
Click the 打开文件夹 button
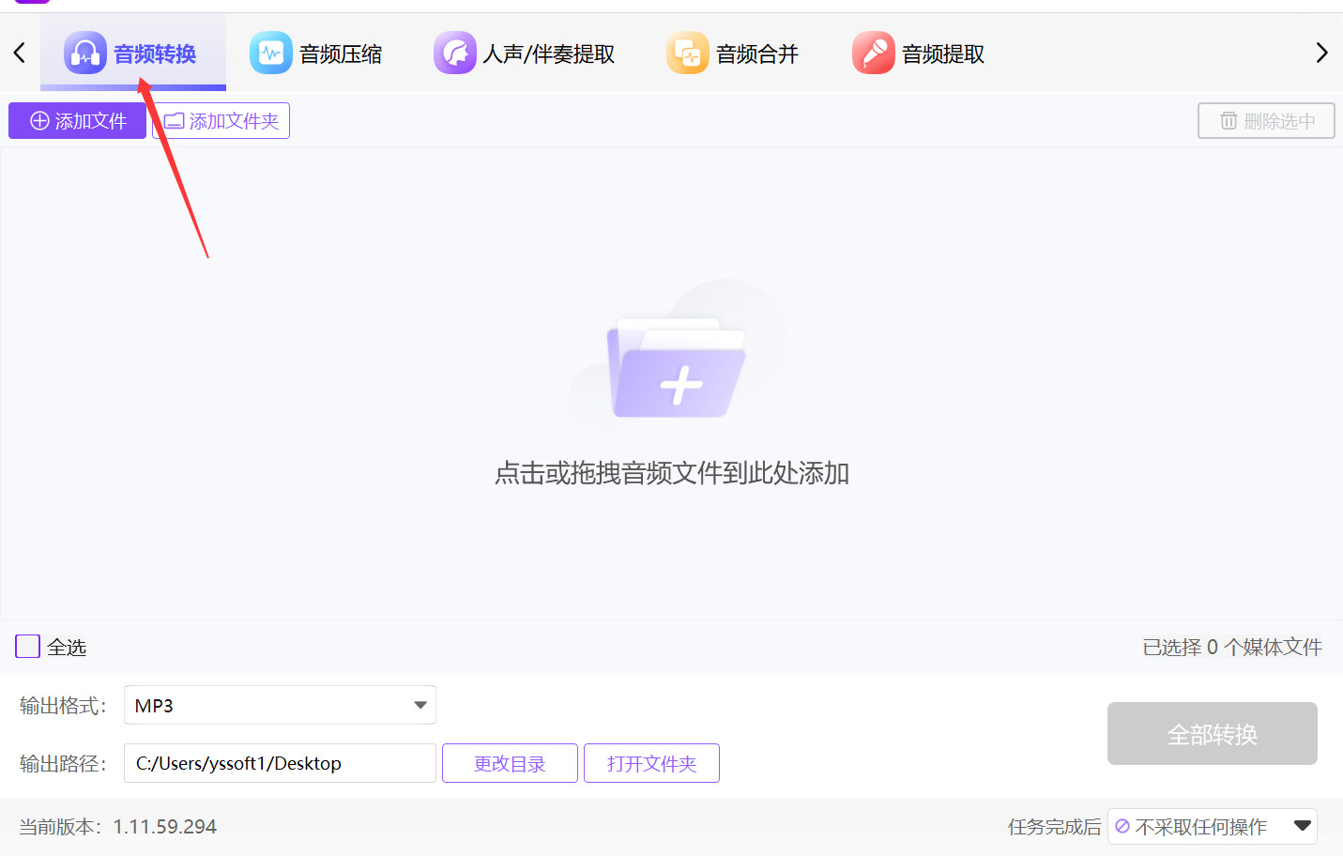(x=651, y=763)
